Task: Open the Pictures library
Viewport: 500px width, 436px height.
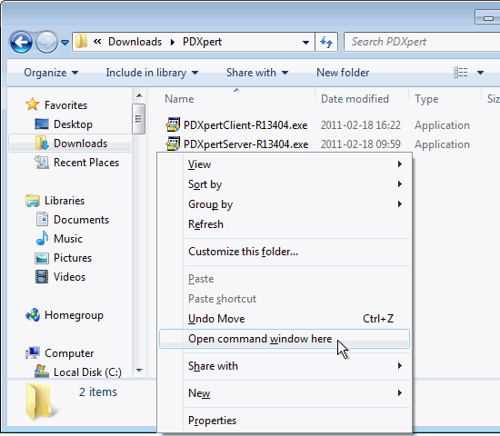Action: click(73, 258)
